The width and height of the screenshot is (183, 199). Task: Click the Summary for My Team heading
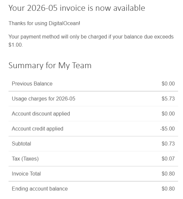50,66
